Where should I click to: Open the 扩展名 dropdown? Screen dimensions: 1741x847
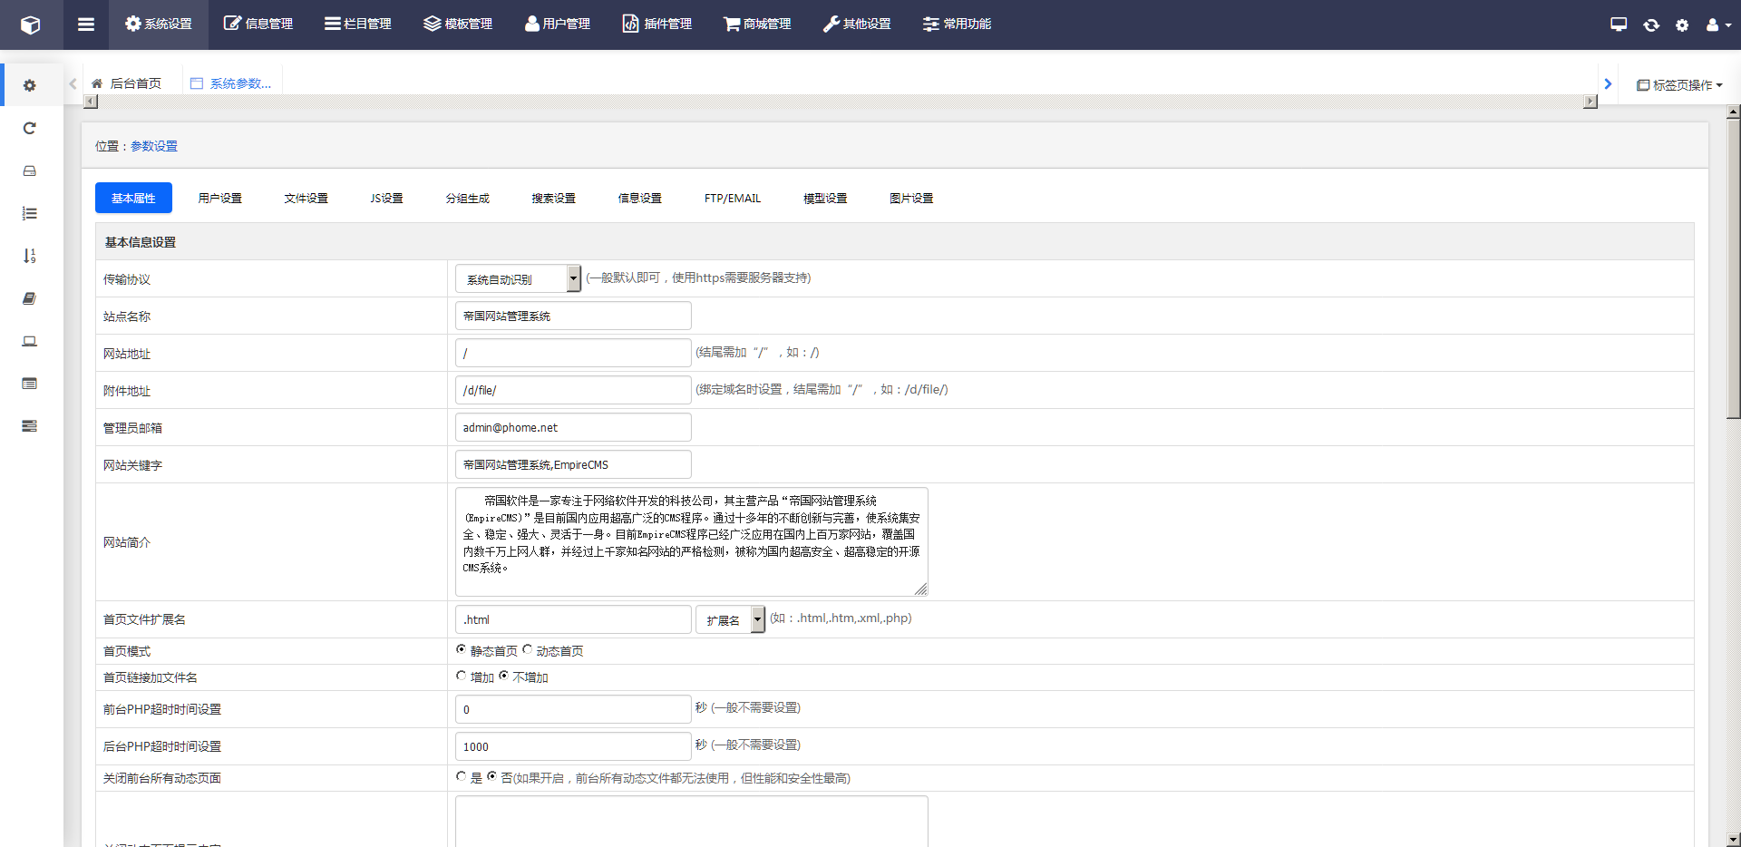[730, 619]
